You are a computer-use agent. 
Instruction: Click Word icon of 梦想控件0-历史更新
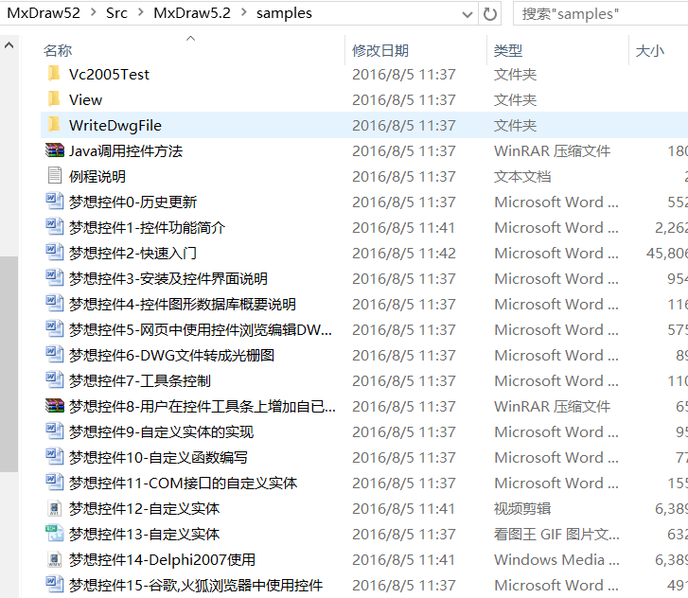[x=55, y=202]
